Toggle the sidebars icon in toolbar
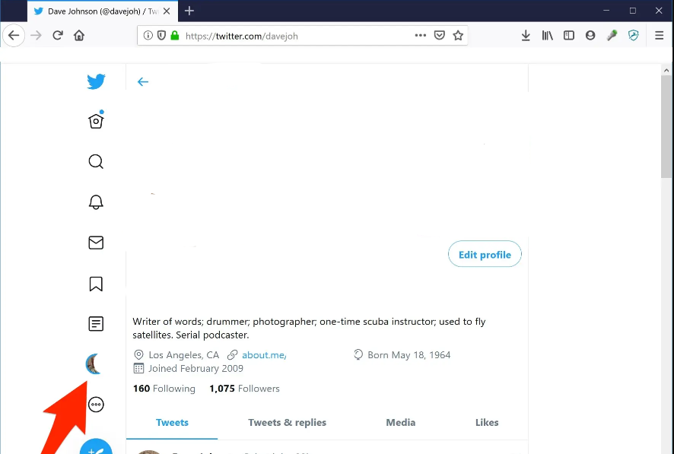The width and height of the screenshot is (674, 454). coord(569,35)
